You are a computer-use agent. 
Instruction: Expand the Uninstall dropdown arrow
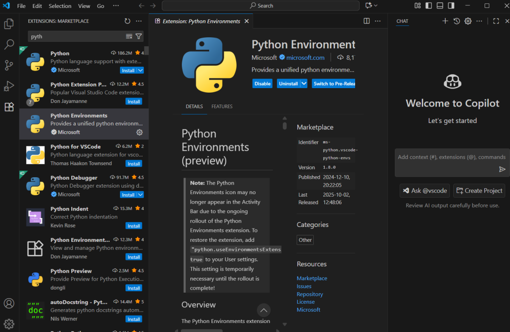point(304,84)
